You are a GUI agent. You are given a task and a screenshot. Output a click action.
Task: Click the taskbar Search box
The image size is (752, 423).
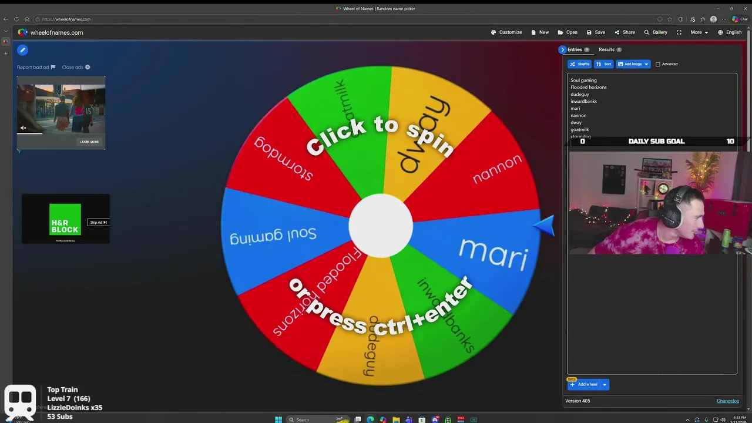(318, 419)
